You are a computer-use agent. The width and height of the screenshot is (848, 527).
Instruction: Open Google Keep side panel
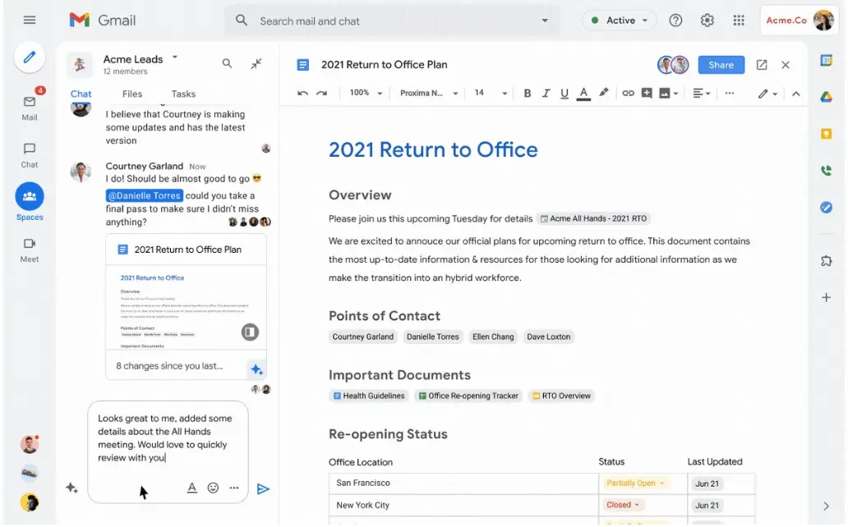tap(826, 134)
